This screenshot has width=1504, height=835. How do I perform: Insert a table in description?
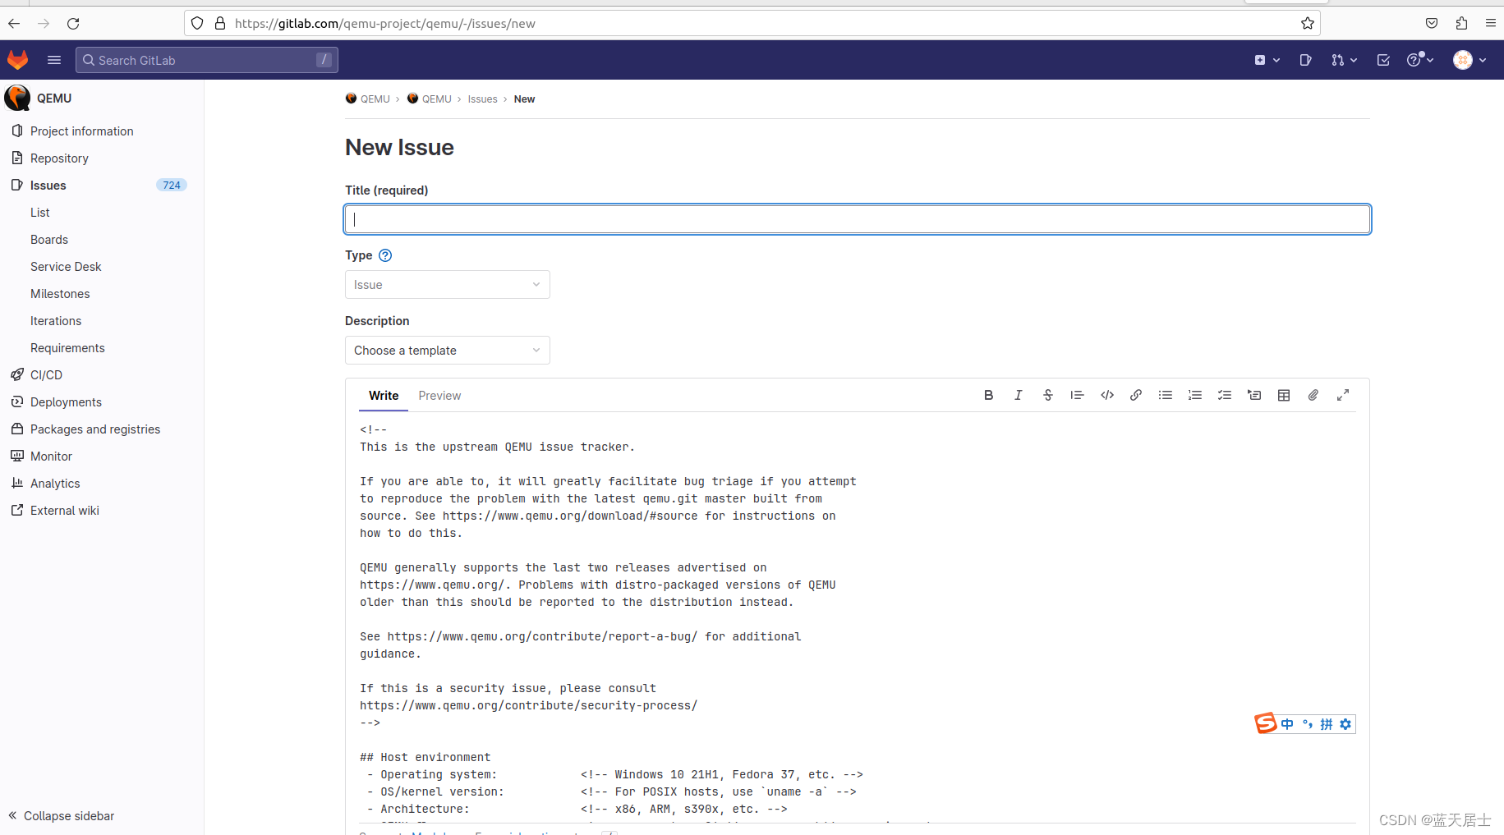pos(1284,395)
